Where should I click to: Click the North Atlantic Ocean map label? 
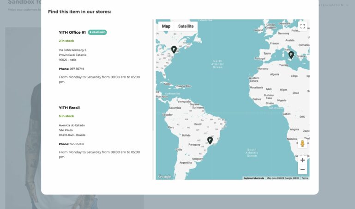[x=217, y=64]
